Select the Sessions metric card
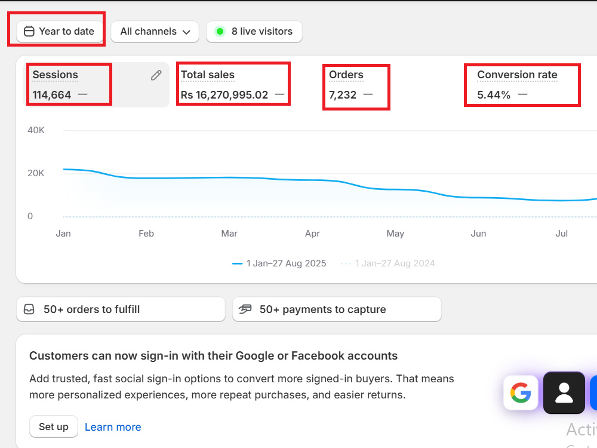The image size is (597, 448). (96, 85)
